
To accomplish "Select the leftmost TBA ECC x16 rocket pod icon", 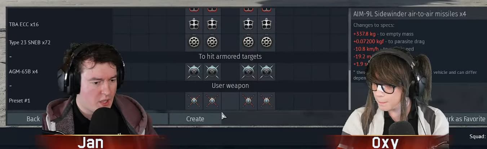I will click(194, 24).
